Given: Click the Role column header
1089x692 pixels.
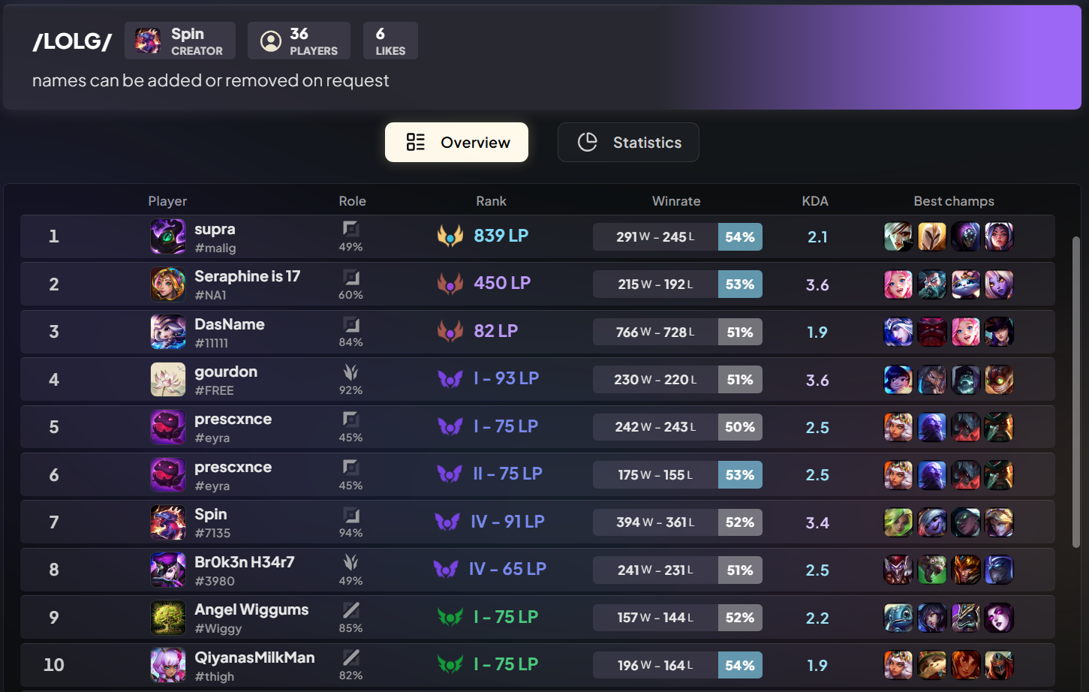Looking at the screenshot, I should click(352, 201).
